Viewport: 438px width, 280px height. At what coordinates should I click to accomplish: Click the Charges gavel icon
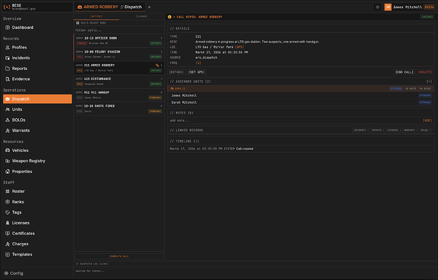click(x=8, y=244)
